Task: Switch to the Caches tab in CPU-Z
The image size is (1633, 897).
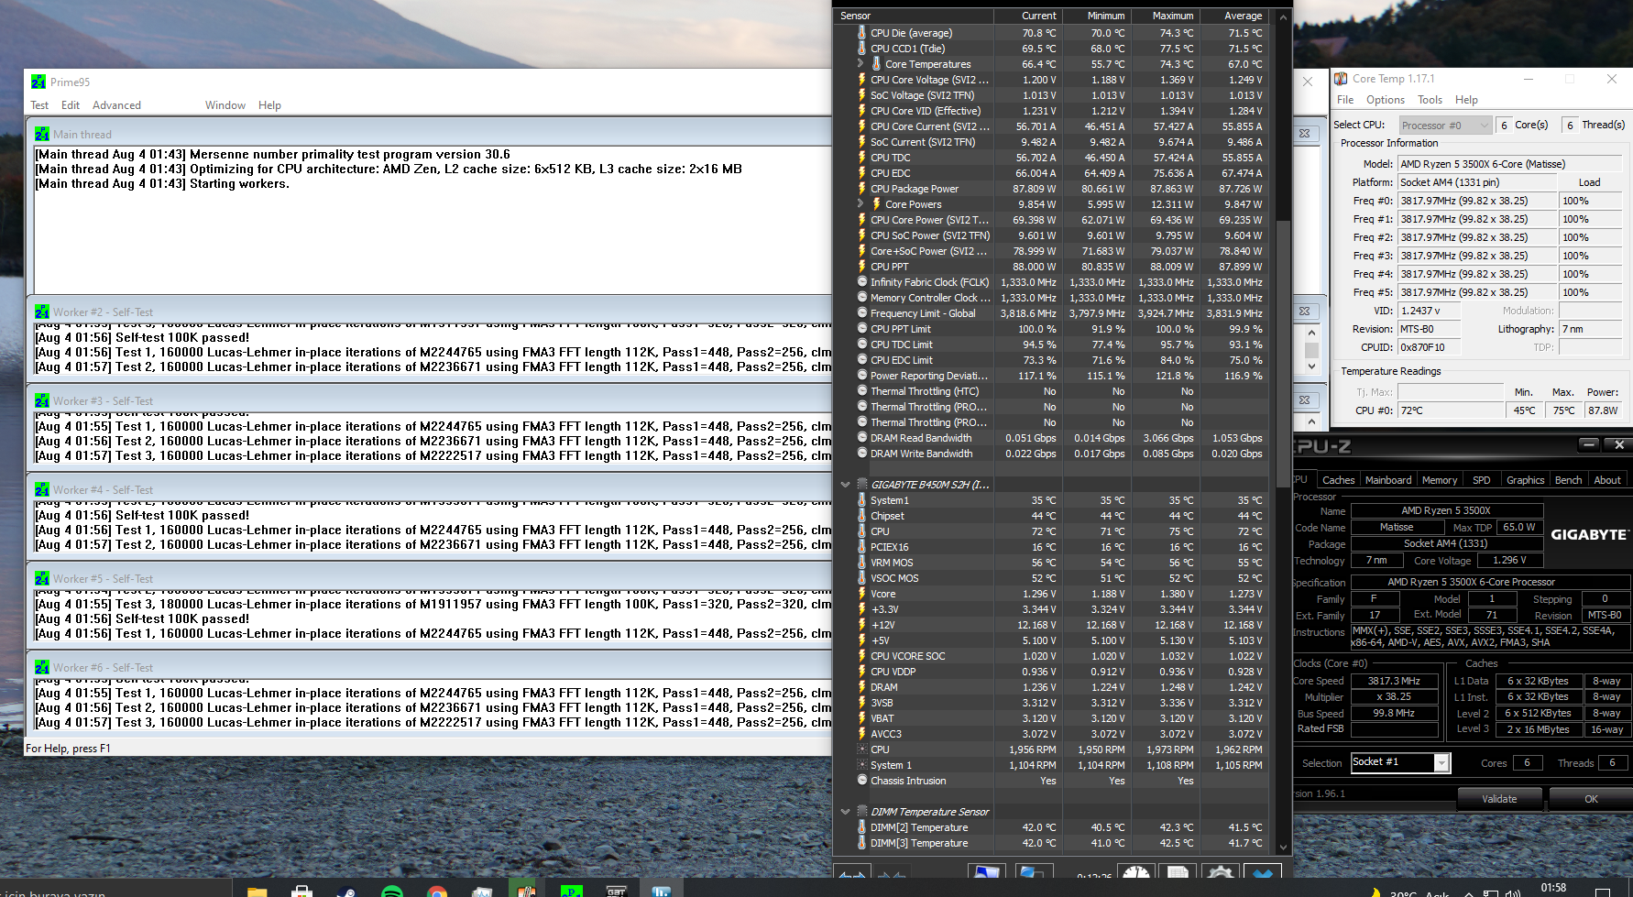Action: (1338, 480)
